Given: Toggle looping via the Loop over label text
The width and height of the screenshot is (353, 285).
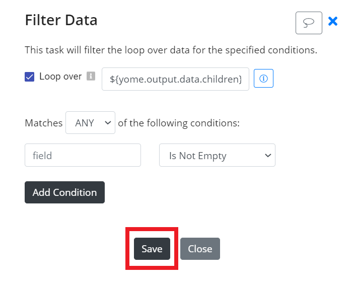Looking at the screenshot, I should (x=60, y=77).
